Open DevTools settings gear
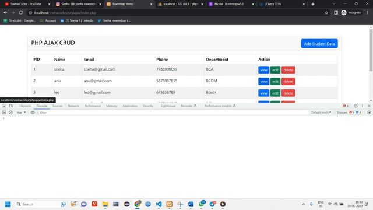This screenshot has width=373, height=210. [x=356, y=106]
